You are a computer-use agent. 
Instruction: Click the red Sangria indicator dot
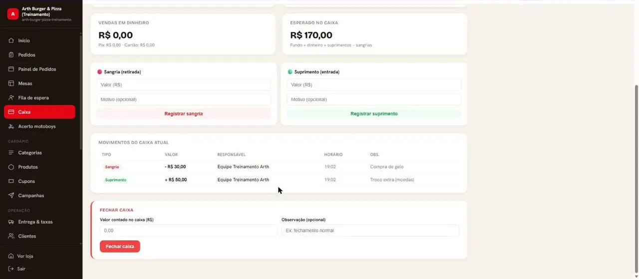pyautogui.click(x=99, y=72)
